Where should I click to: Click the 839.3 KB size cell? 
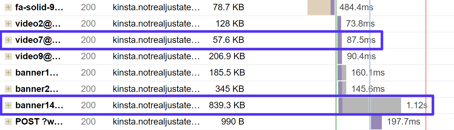[227, 105]
